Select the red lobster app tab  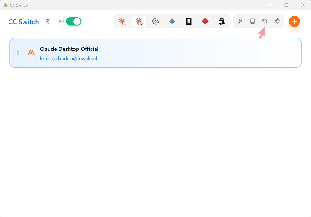[205, 22]
